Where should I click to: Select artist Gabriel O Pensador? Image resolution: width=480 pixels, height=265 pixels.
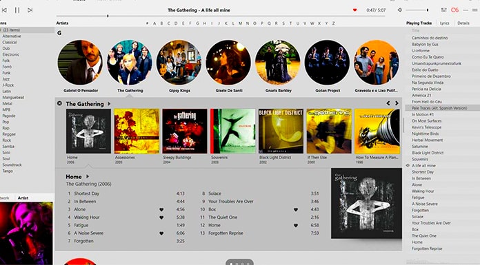click(x=81, y=63)
